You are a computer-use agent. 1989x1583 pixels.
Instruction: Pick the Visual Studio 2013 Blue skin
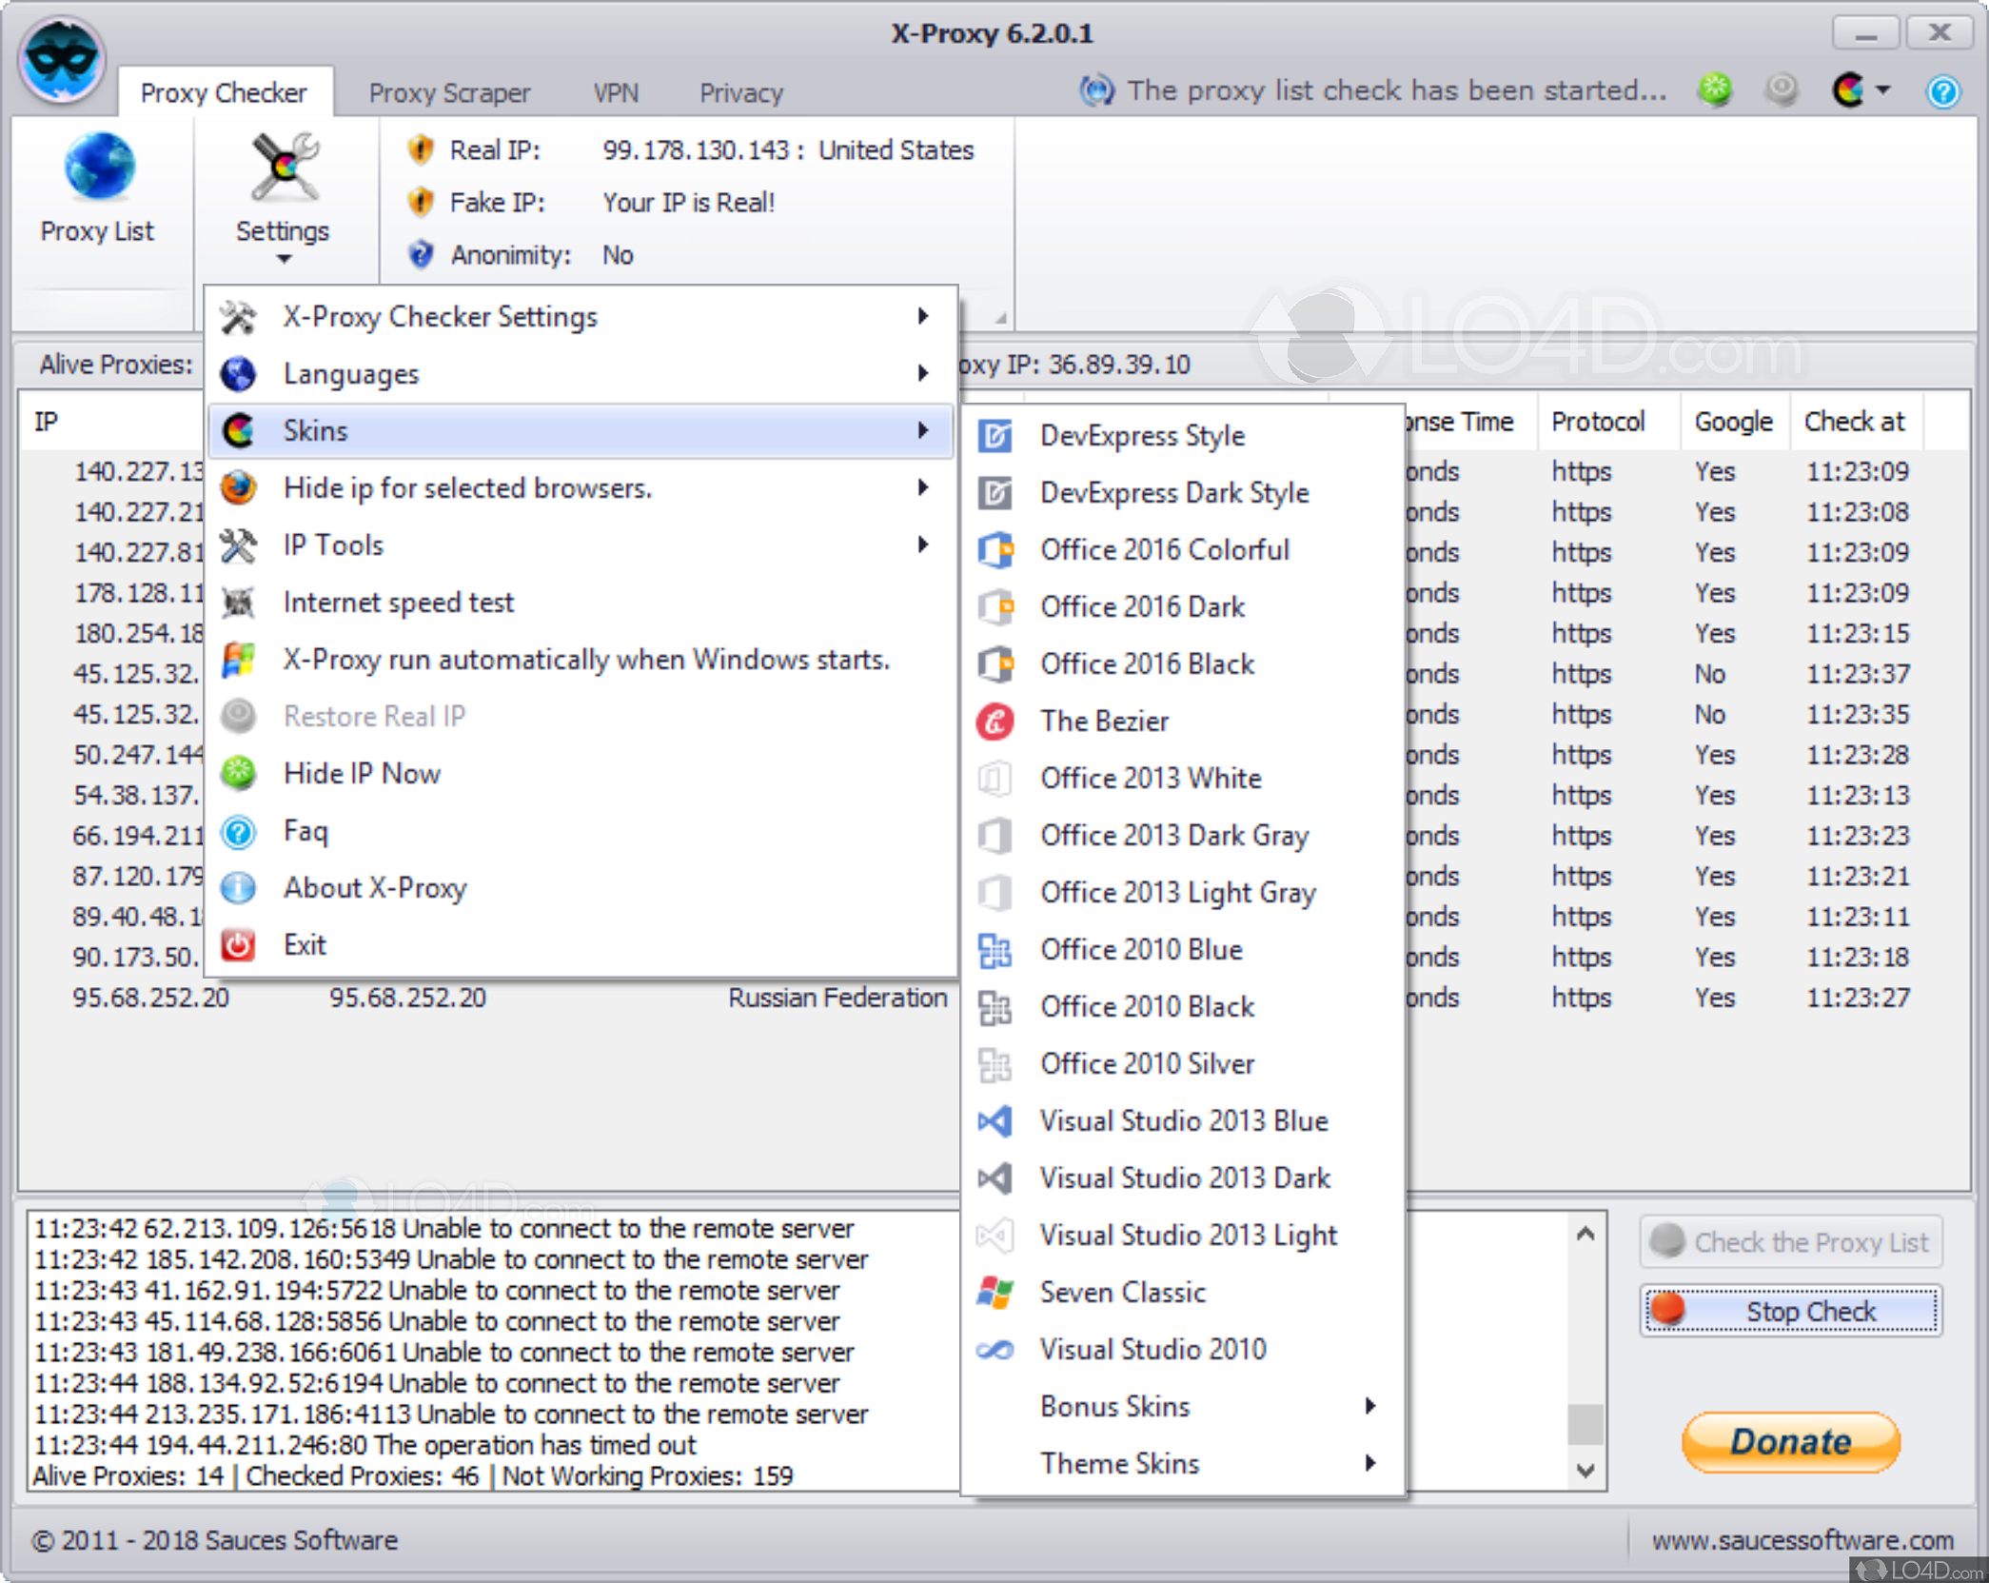1182,1121
